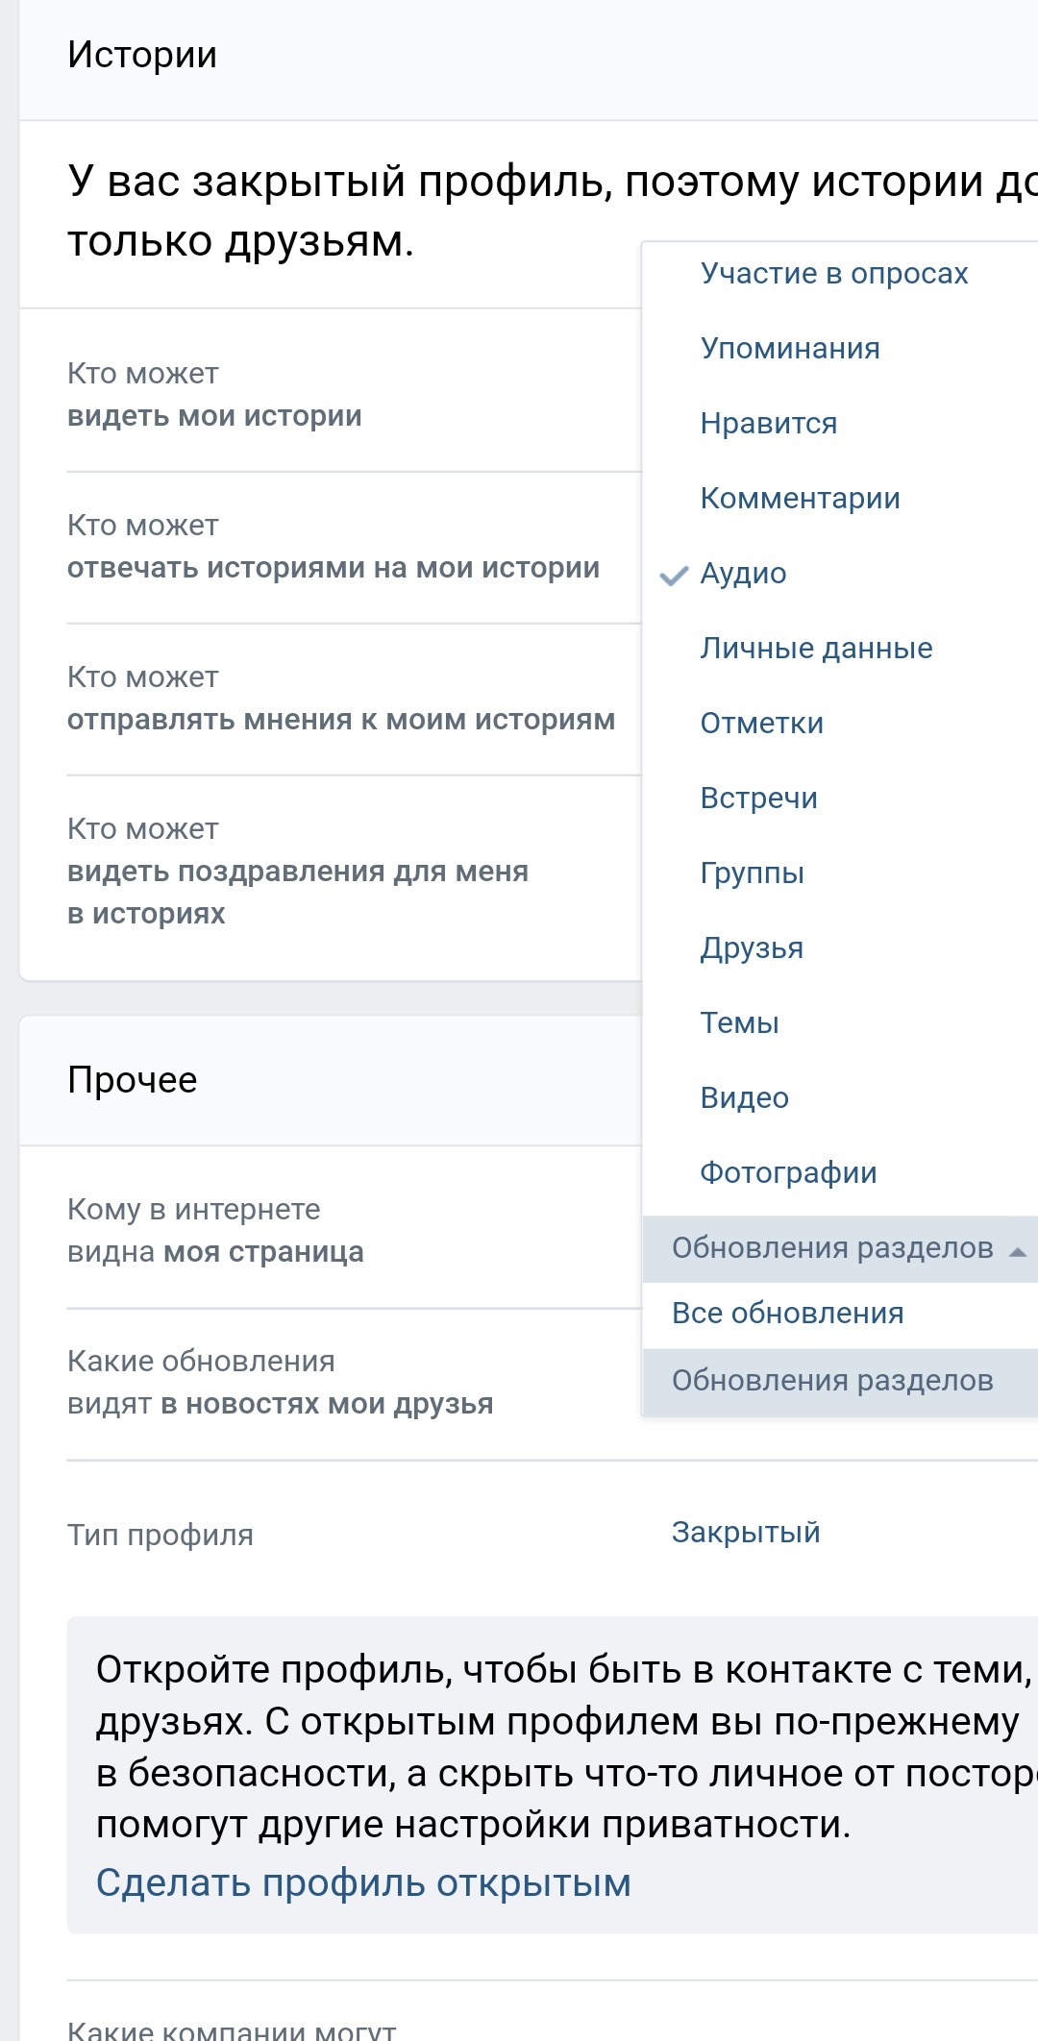Select Упоминания in the list

click(x=790, y=349)
